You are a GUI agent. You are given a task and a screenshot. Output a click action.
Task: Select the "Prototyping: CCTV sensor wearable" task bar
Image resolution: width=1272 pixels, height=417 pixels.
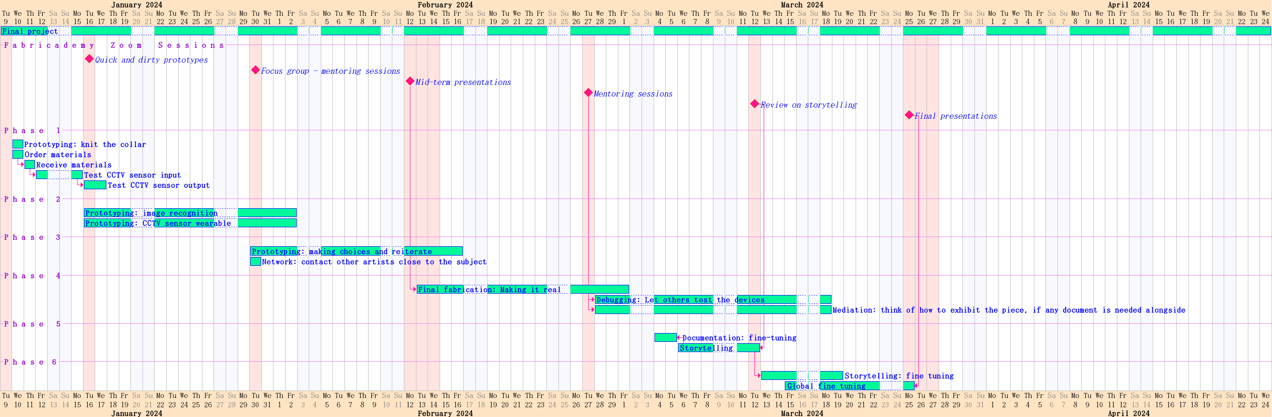click(x=190, y=223)
